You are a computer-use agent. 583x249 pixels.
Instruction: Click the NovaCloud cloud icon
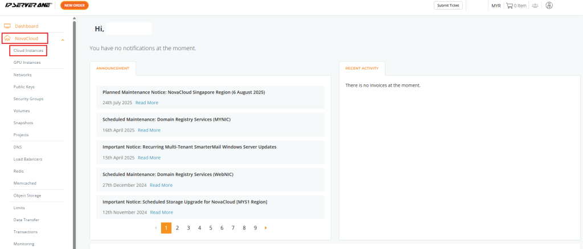coord(7,38)
